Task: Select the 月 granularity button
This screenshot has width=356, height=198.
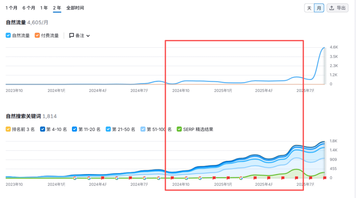Action: (319, 8)
